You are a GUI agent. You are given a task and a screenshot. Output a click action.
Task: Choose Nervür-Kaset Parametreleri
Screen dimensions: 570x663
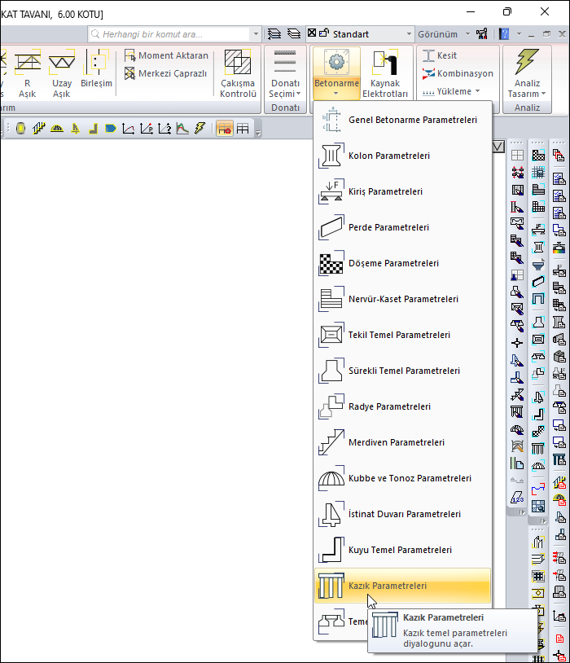(x=402, y=299)
